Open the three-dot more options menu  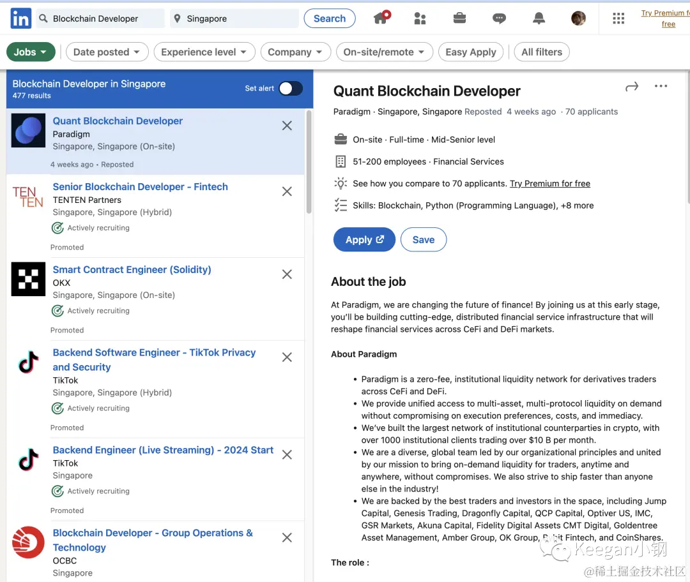pyautogui.click(x=661, y=86)
